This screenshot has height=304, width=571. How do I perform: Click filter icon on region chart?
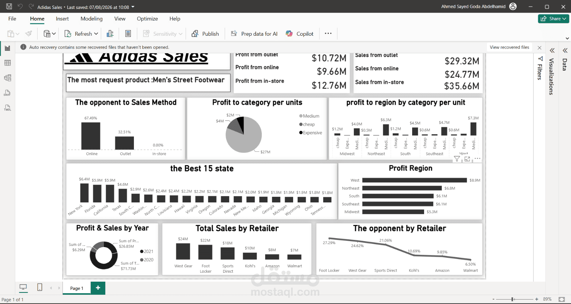tap(457, 159)
